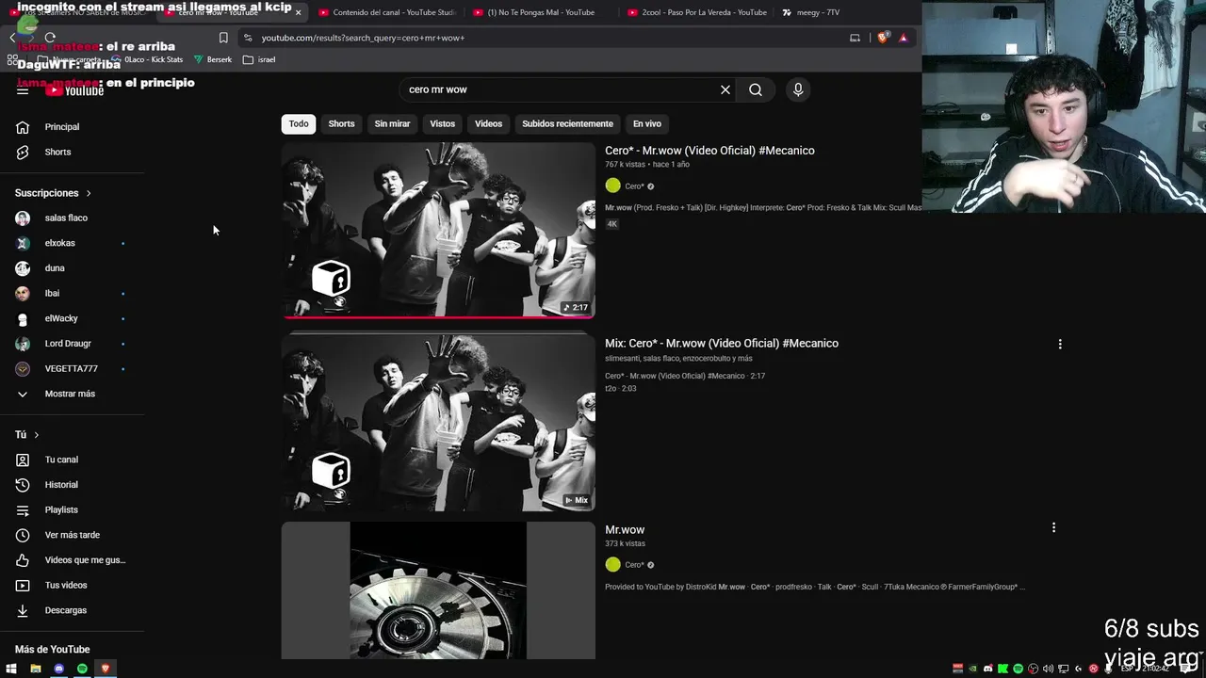Open Discord from the taskbar

click(x=58, y=669)
